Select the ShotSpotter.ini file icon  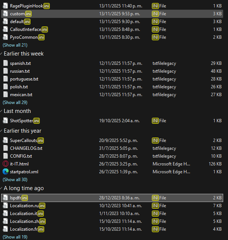coord(5,120)
